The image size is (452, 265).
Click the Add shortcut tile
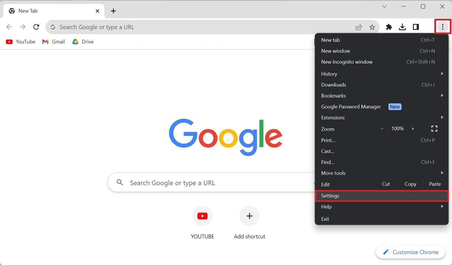click(250, 223)
